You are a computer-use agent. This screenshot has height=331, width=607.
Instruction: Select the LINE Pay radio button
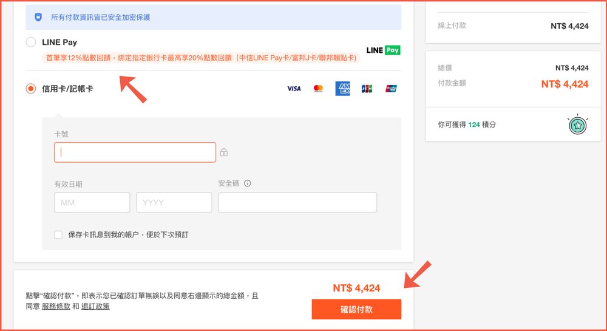31,42
